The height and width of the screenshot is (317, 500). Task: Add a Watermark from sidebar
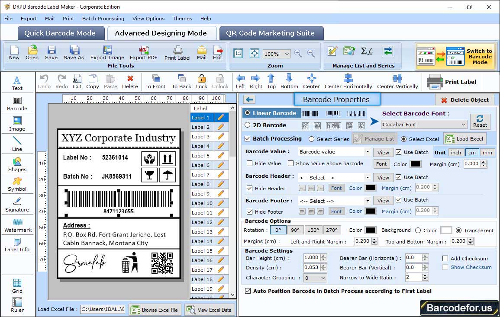18,225
